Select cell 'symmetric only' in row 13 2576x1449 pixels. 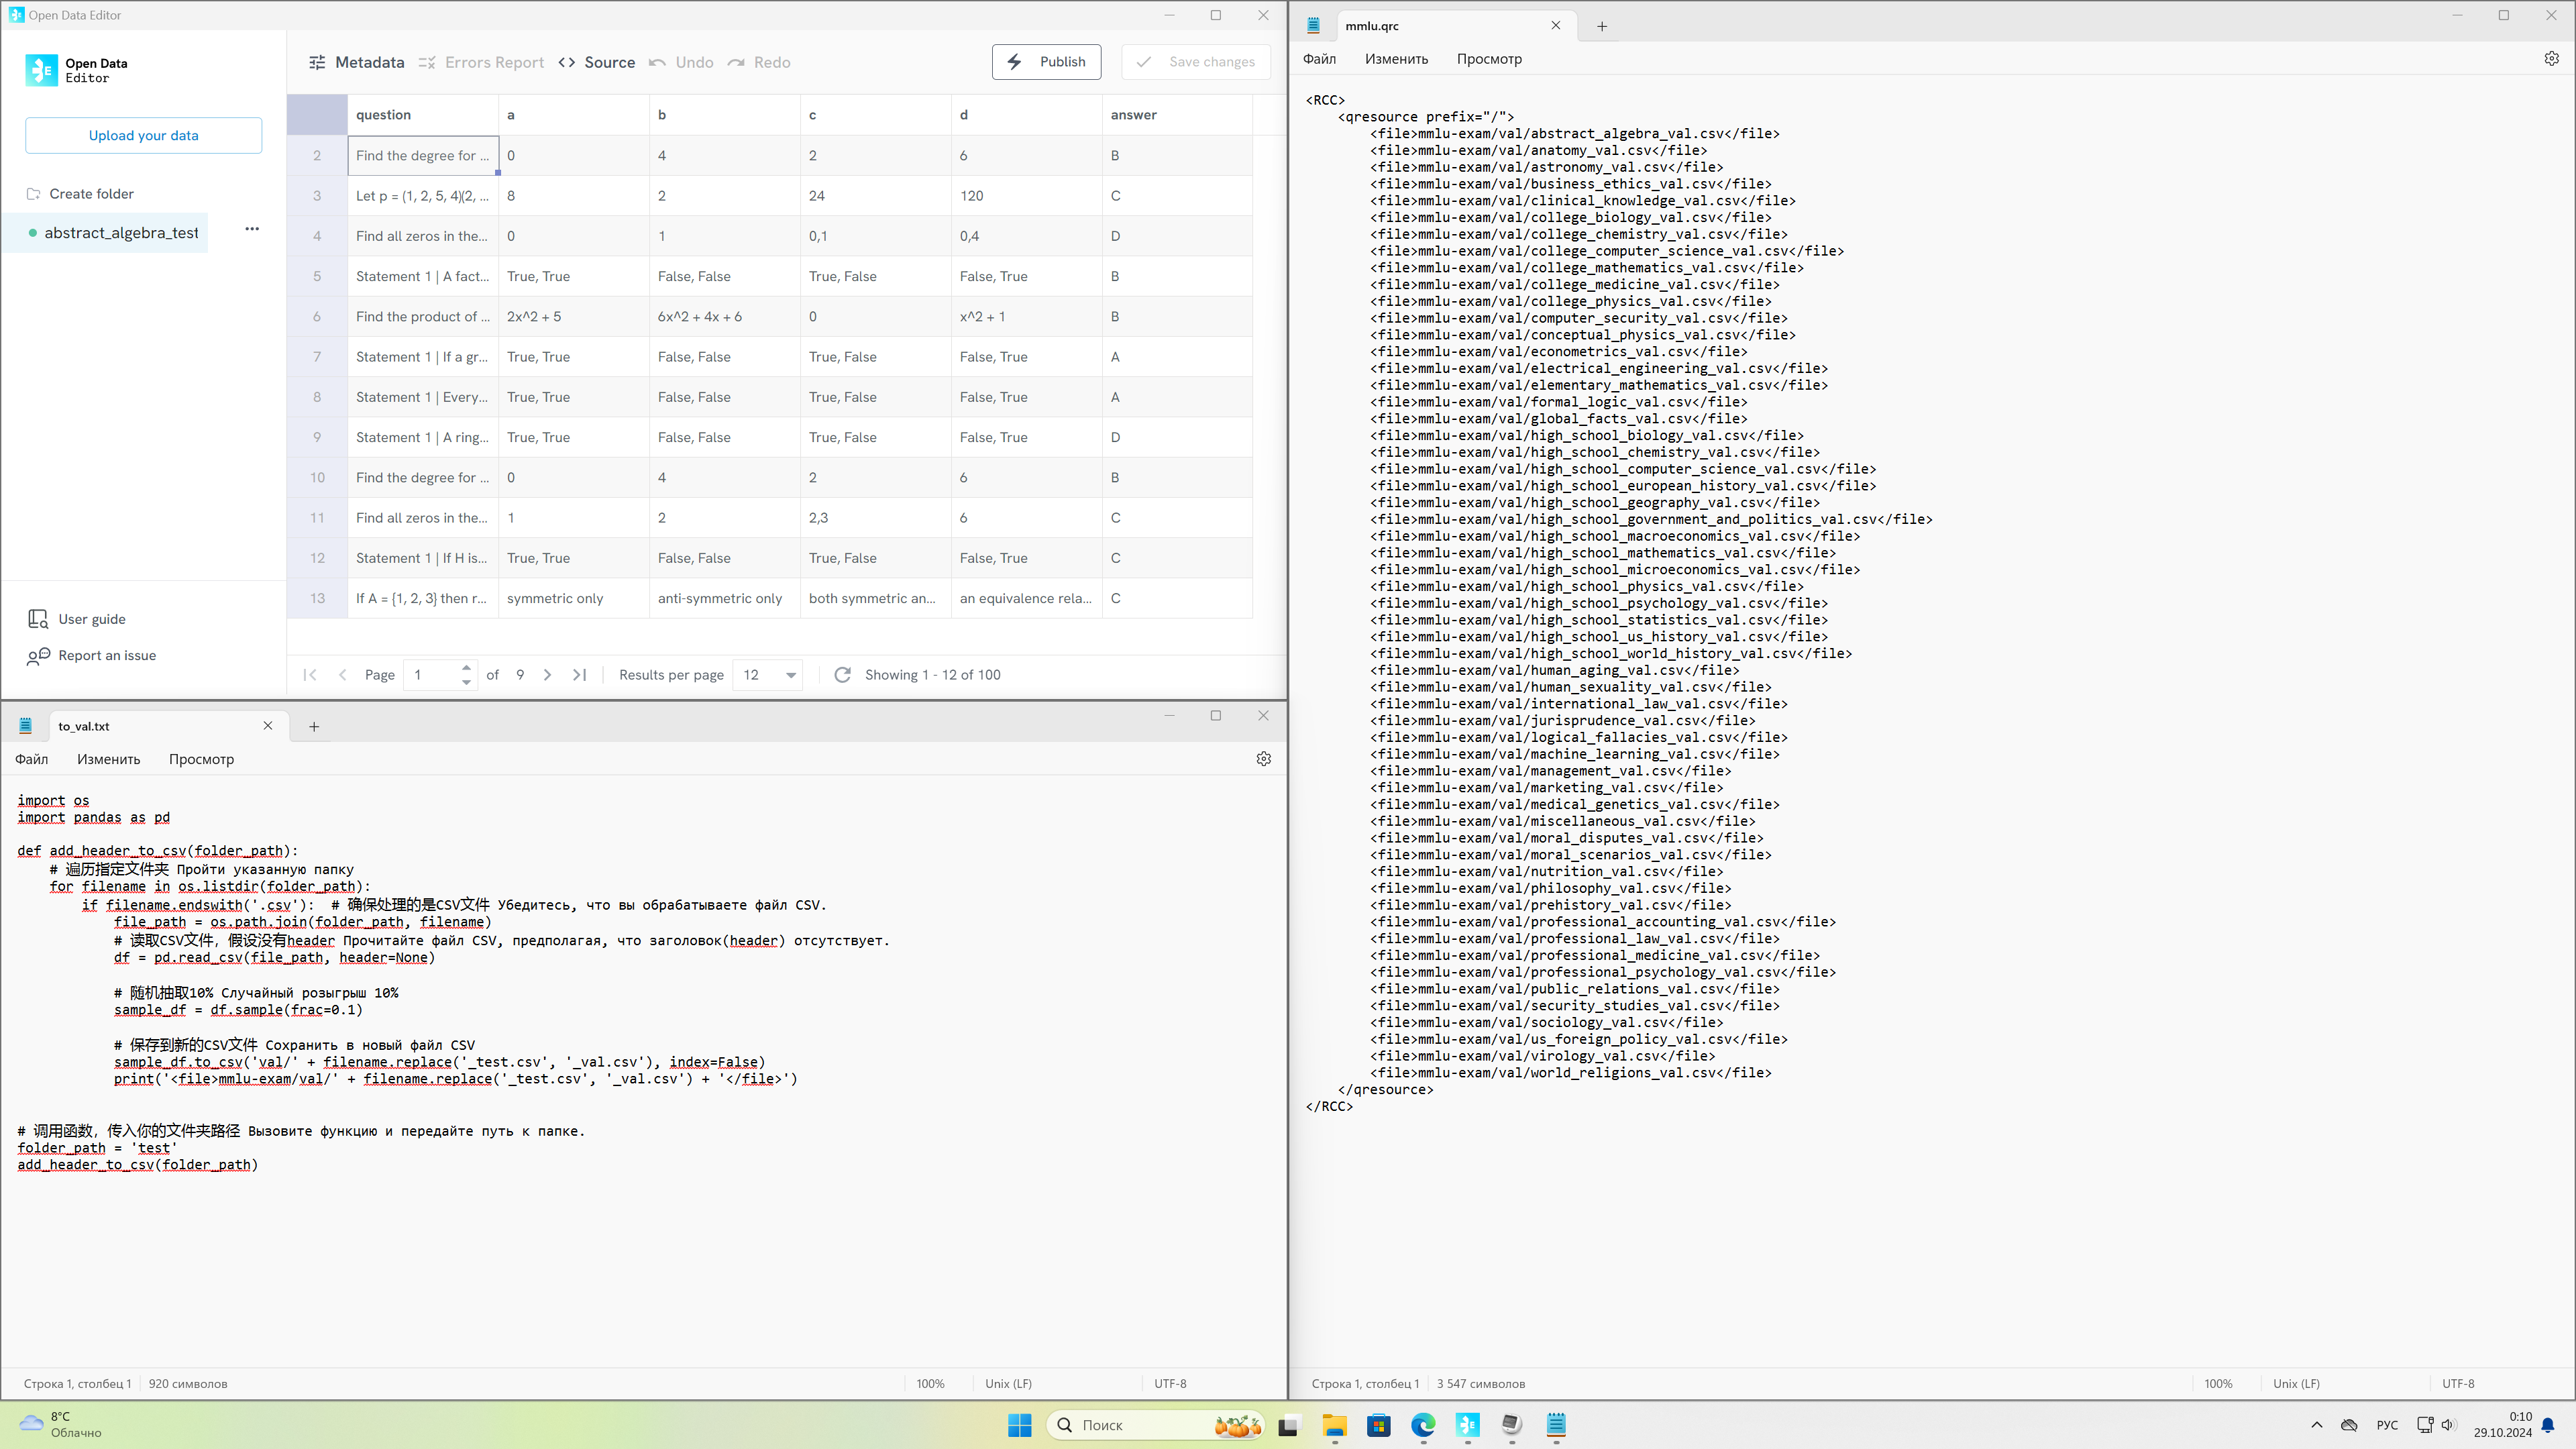[x=574, y=598]
